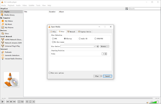This screenshot has height=104, width=161.
Task: Click Play in the Open Media dialog
Action: 97,76
